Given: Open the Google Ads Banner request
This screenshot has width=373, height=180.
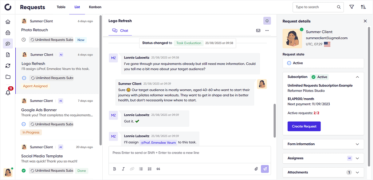Looking at the screenshot, I should [x=39, y=110].
